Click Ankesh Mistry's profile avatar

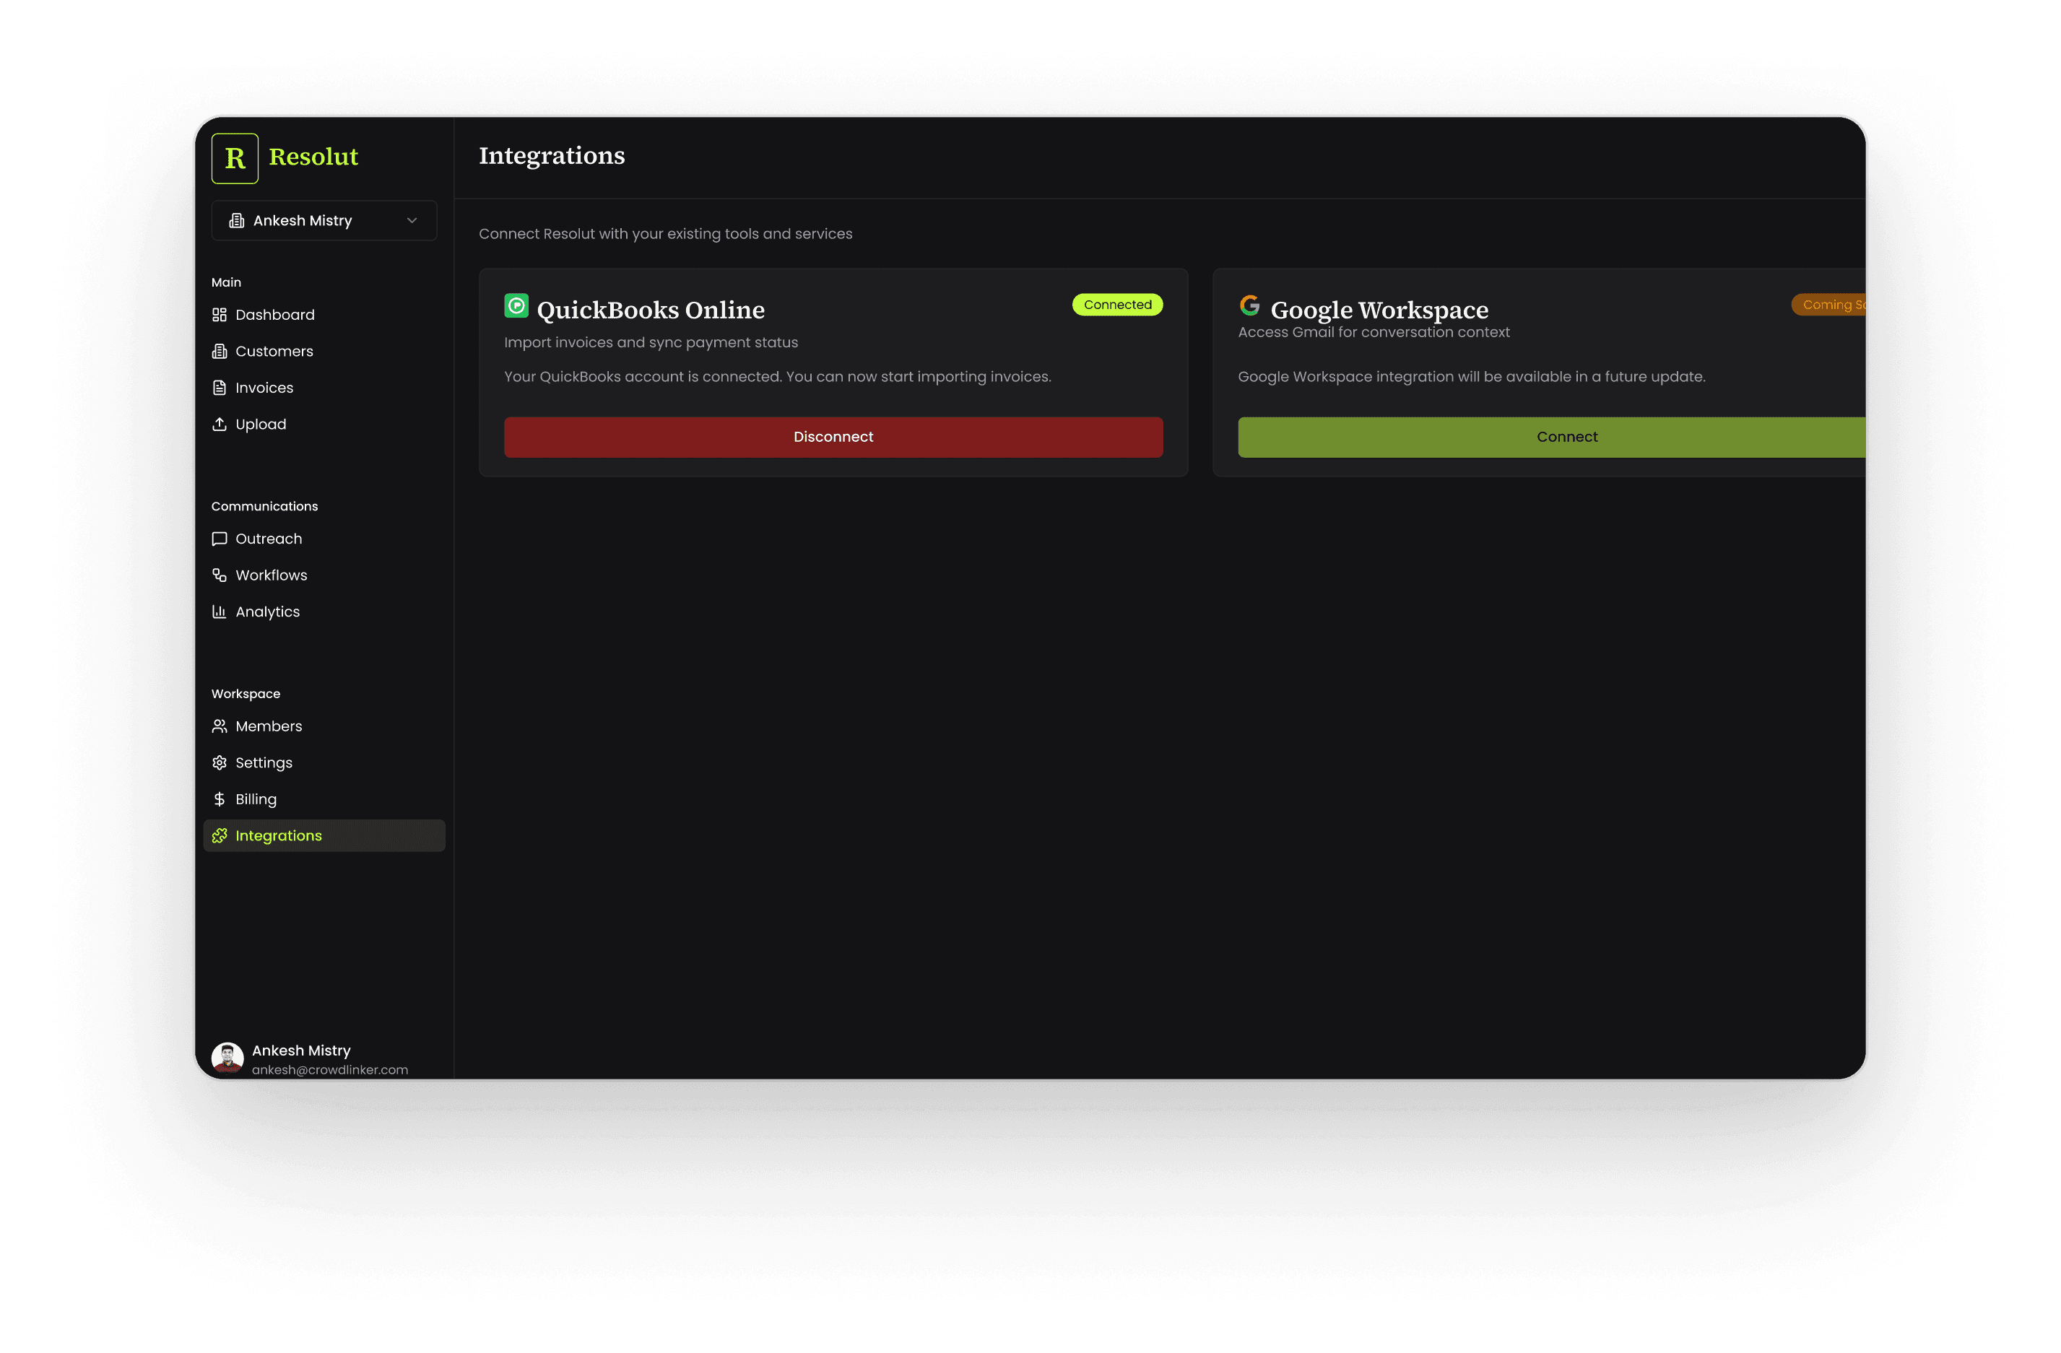(227, 1058)
